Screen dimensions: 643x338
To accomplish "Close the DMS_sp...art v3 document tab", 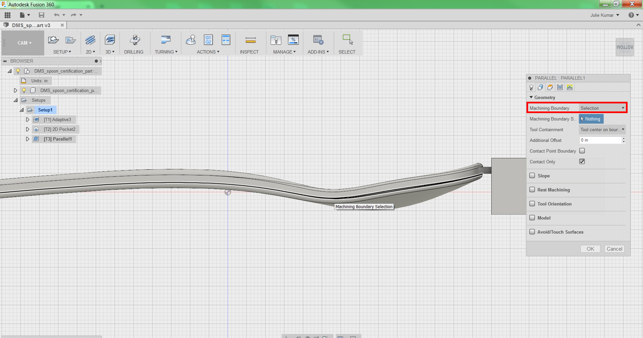I will (x=62, y=25).
